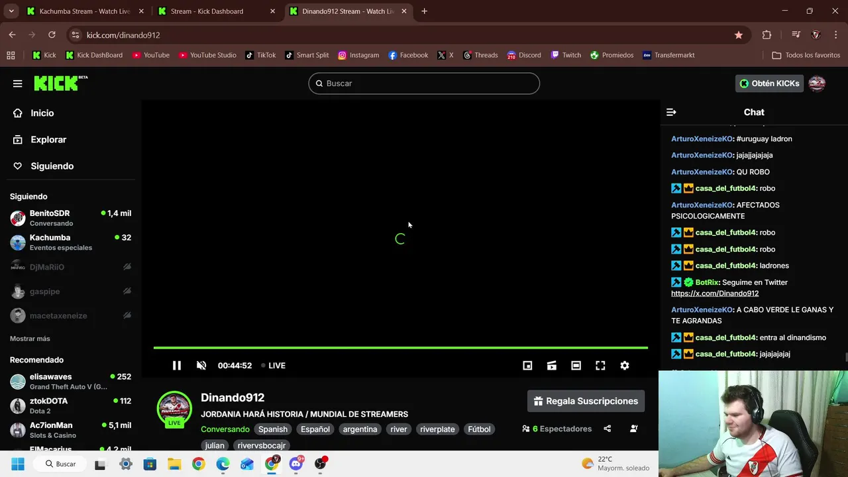The width and height of the screenshot is (848, 477).
Task: Click Regala Suscripciones button
Action: (586, 401)
